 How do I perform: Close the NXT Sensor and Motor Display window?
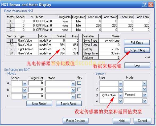click(151, 5)
